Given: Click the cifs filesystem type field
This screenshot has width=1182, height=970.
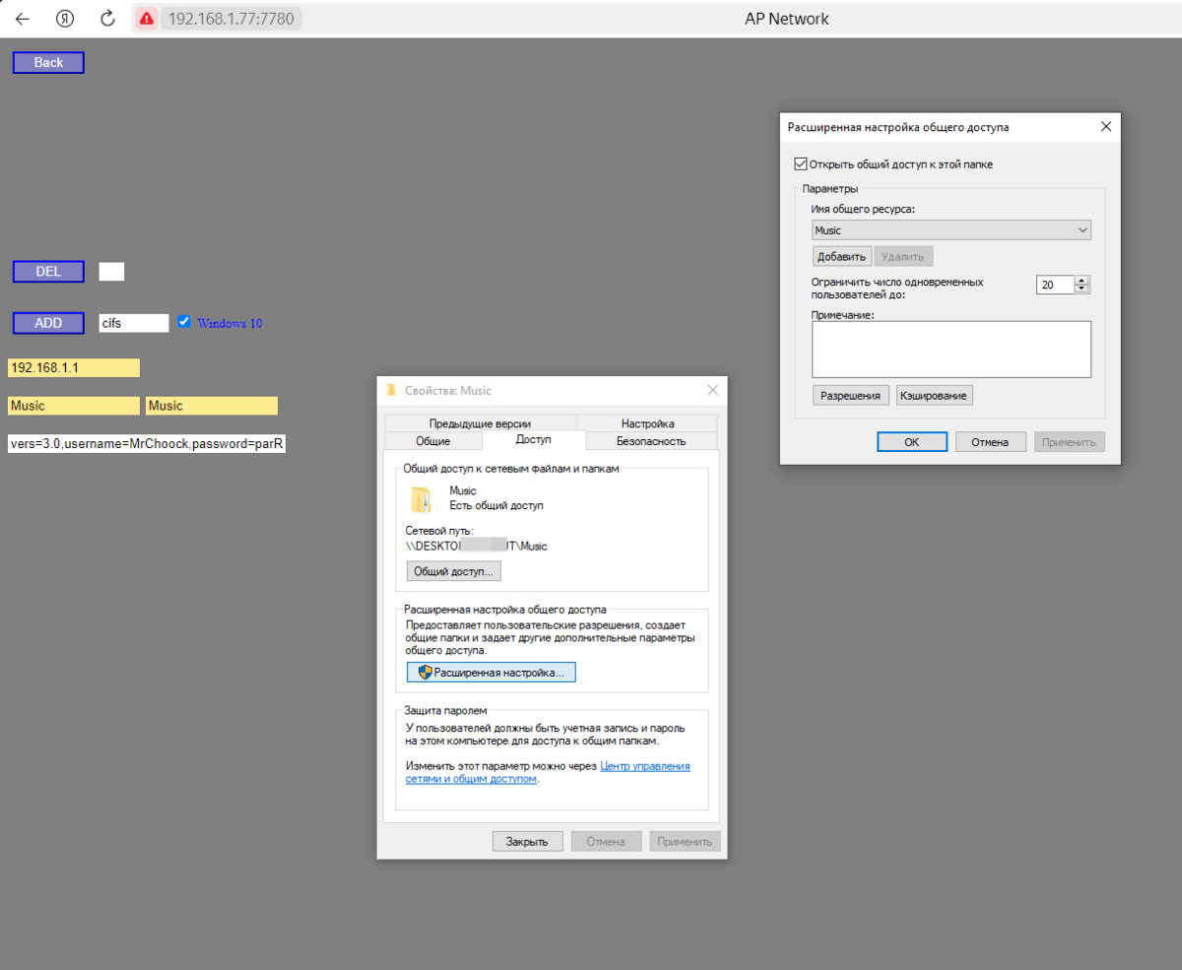Looking at the screenshot, I should 134,323.
